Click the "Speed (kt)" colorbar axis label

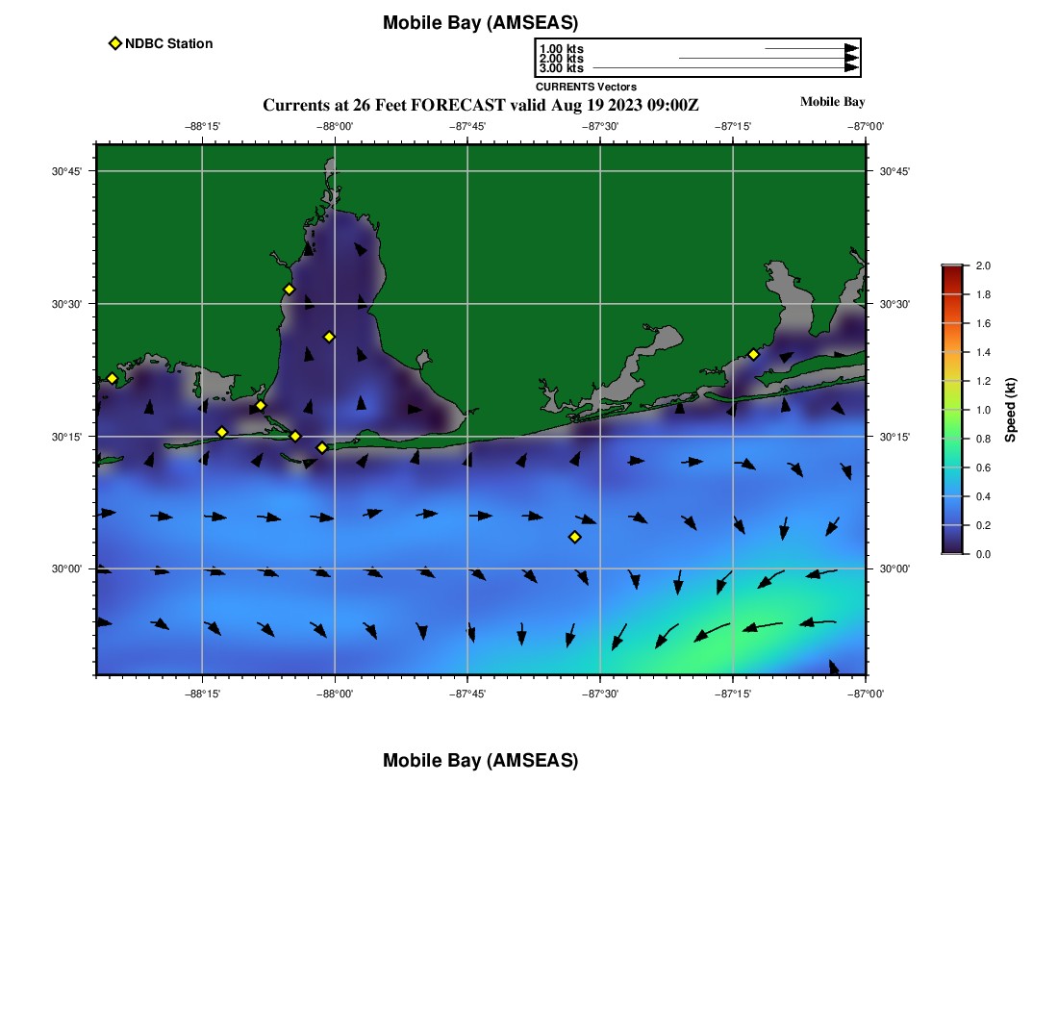click(x=1010, y=410)
